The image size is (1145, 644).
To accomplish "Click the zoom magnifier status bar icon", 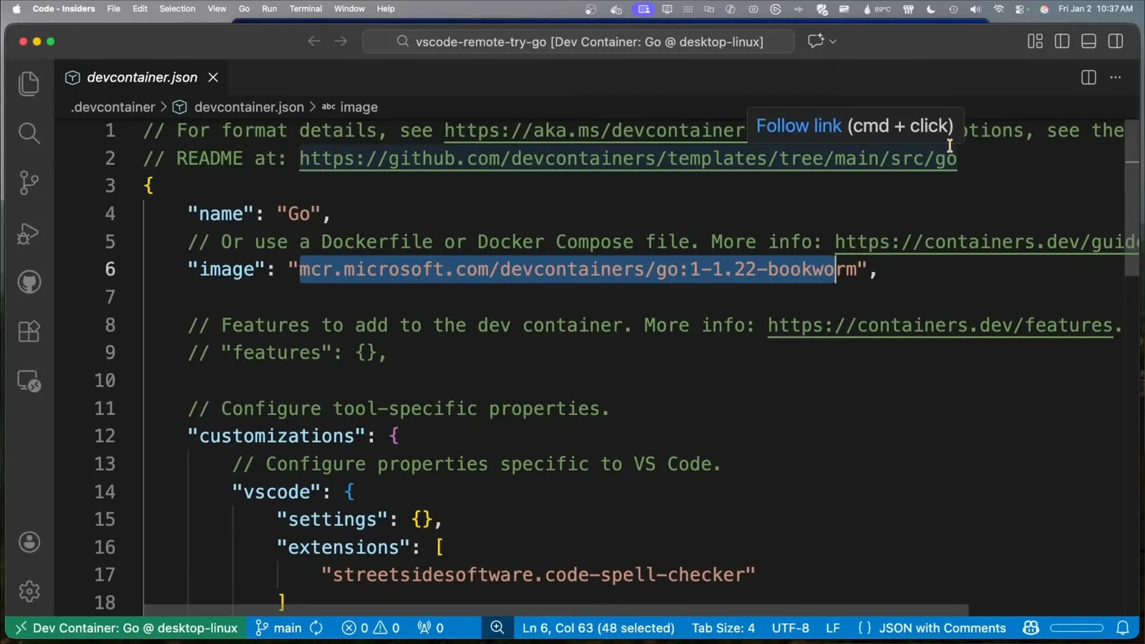I will pos(497,628).
